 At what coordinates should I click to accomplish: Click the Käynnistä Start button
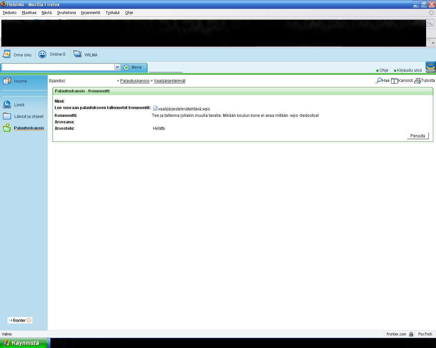point(25,343)
